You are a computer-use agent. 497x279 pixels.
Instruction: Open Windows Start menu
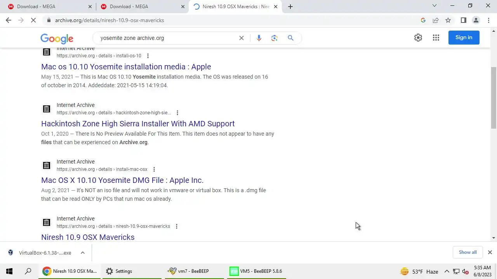coord(9,271)
